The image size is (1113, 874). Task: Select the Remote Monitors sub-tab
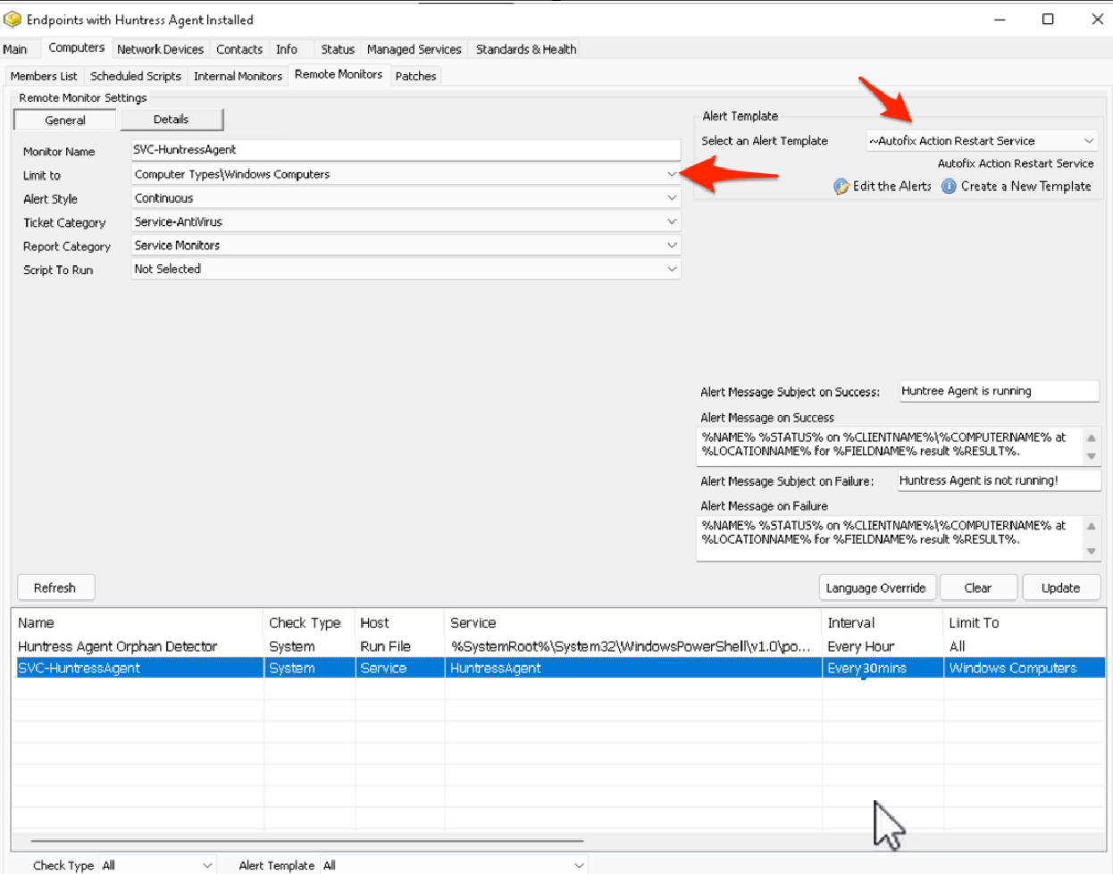click(339, 75)
